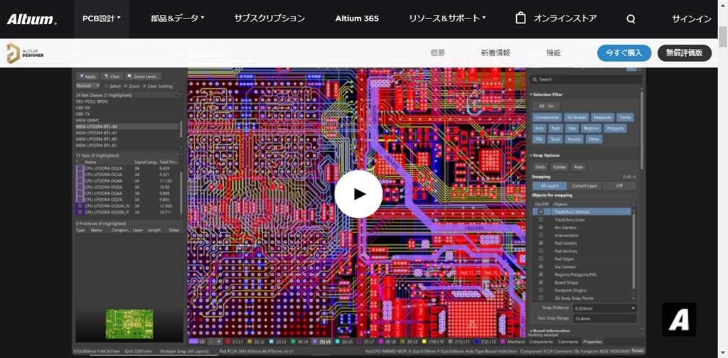The height and width of the screenshot is (358, 728).
Task: Toggle the Select checkbox
Action: 107,86
